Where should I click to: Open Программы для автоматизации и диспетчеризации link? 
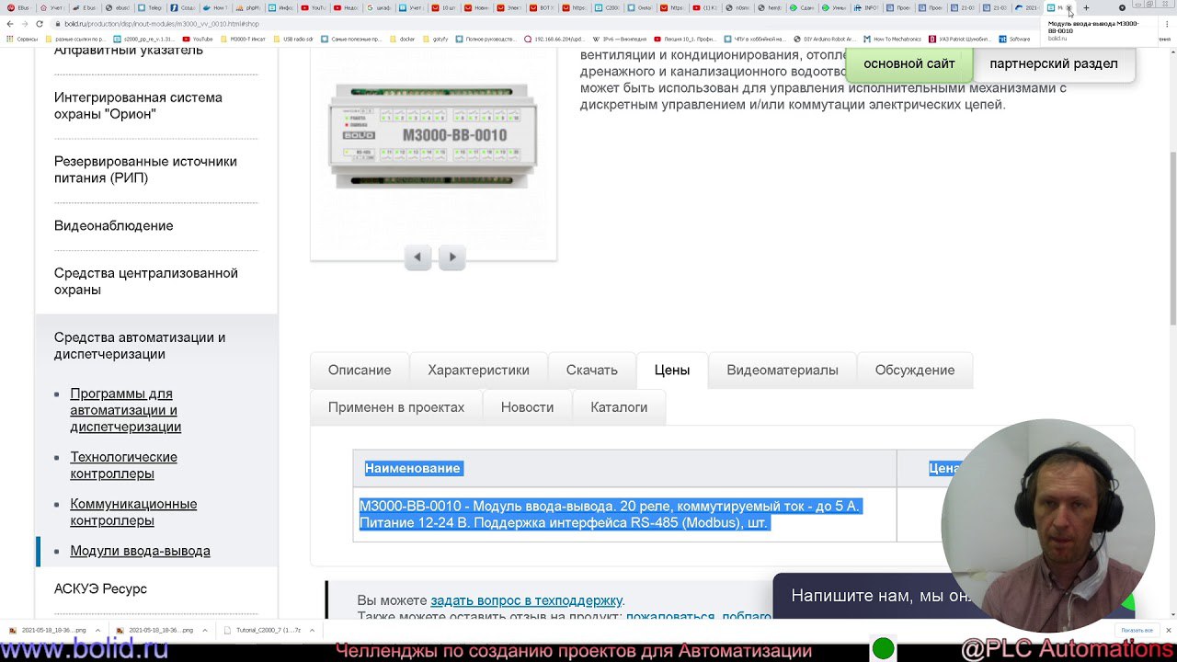[x=125, y=410]
